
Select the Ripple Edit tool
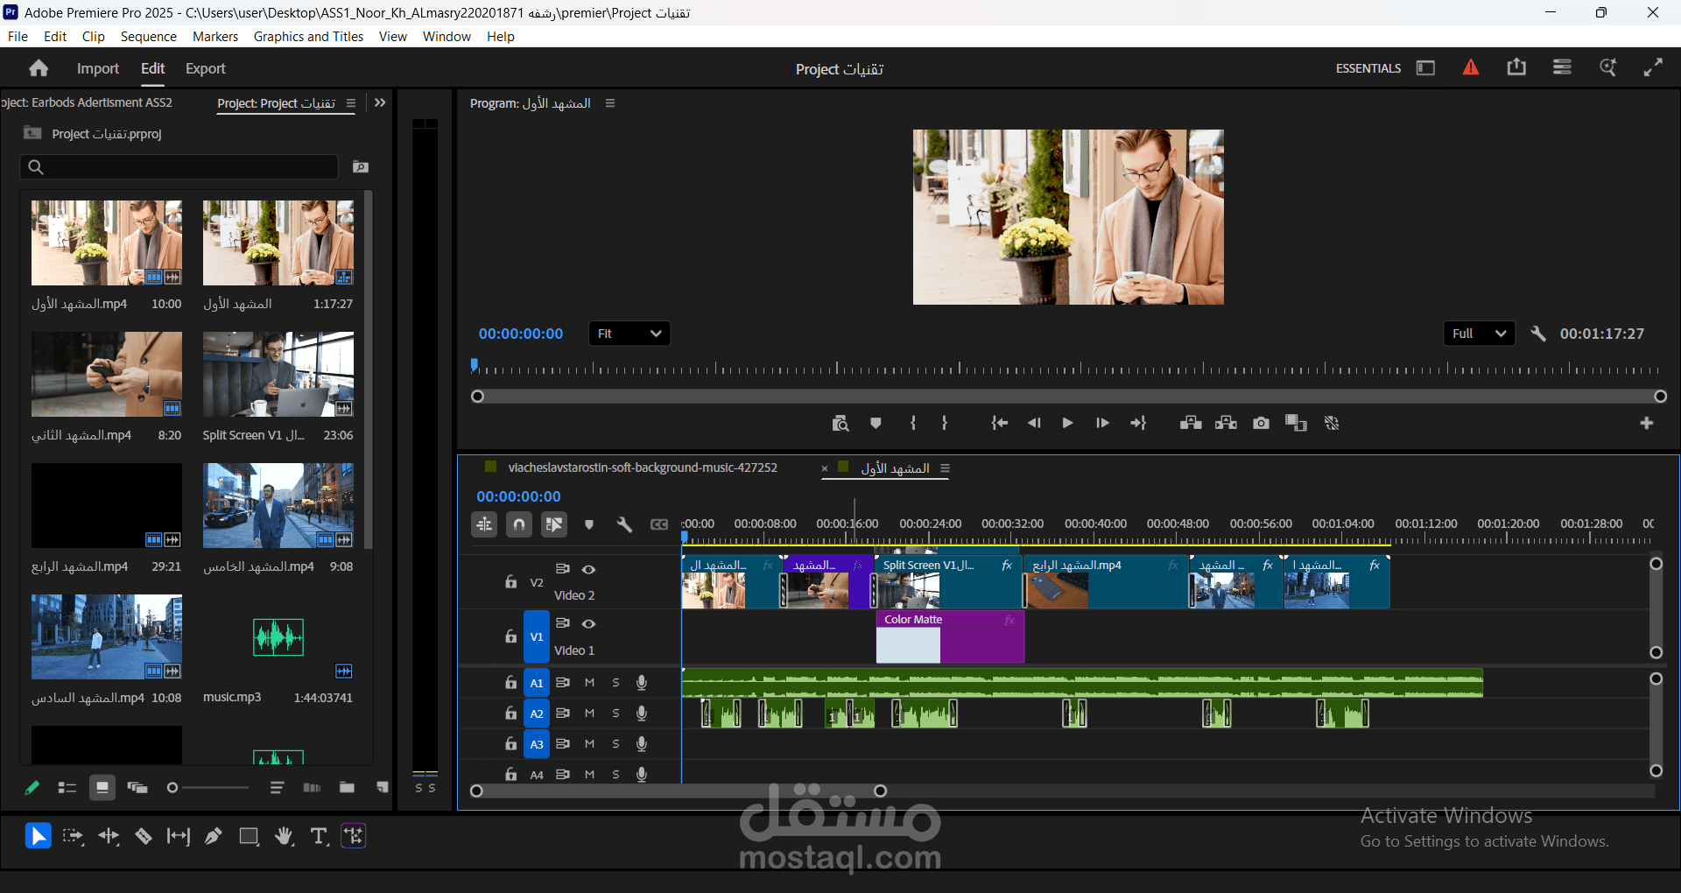(109, 837)
